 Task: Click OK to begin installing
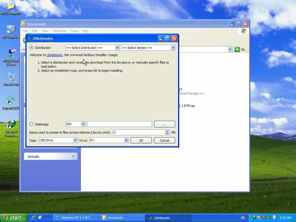[x=141, y=140]
